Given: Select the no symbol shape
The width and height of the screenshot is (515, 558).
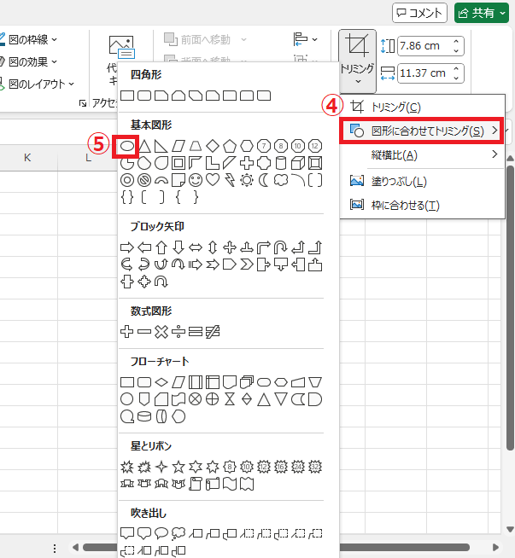Looking at the screenshot, I should (144, 180).
